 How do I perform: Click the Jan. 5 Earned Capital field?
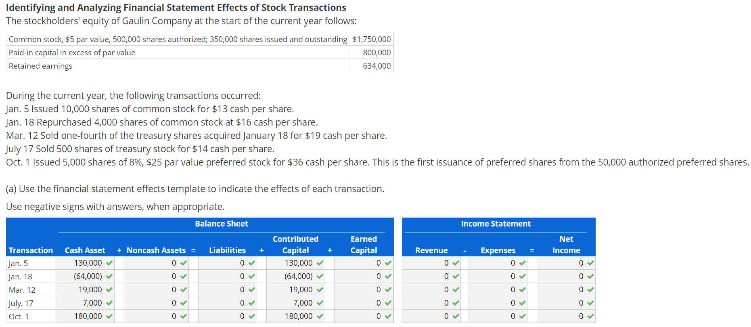[x=364, y=263]
